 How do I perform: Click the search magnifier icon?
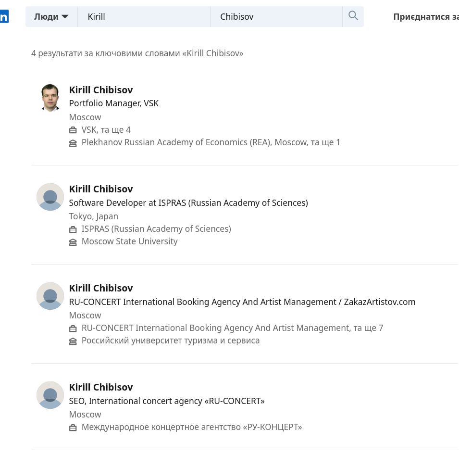(353, 16)
